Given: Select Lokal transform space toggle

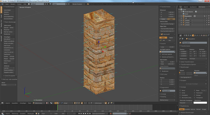Looking at the screenshot, I should pos(171,19).
